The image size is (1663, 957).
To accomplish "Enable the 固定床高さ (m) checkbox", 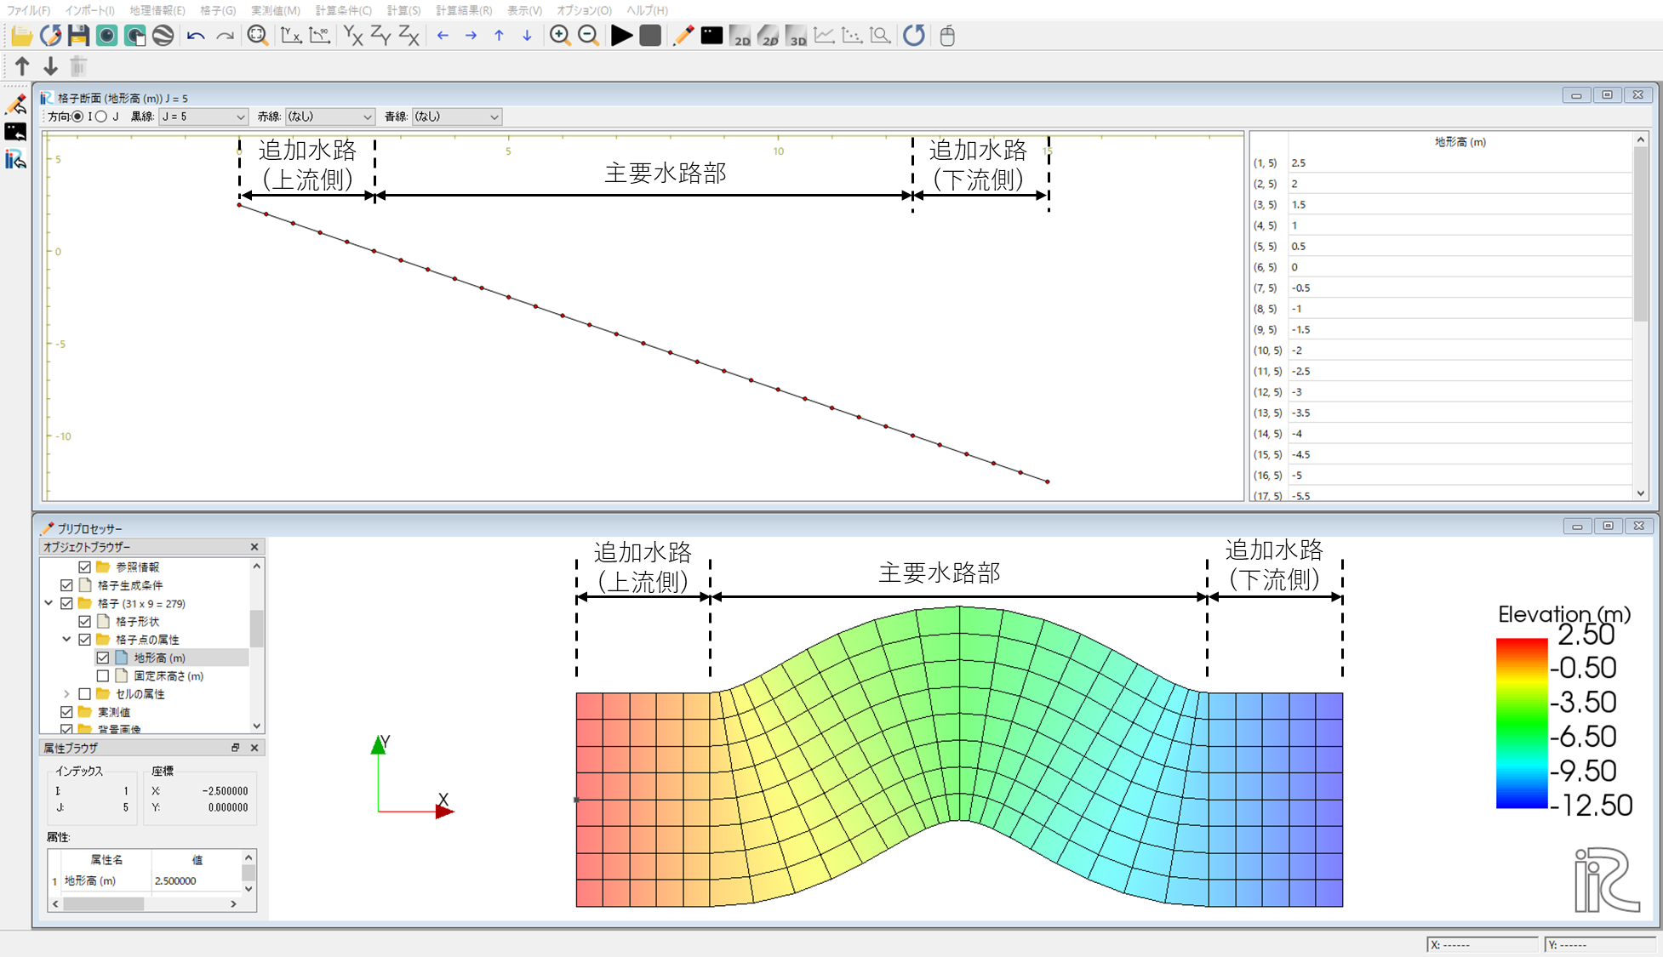I will coord(103,675).
